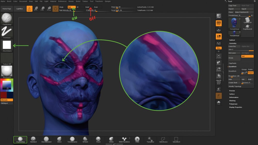Select the Inflate brush
This screenshot has height=145, width=258.
coord(111,140)
